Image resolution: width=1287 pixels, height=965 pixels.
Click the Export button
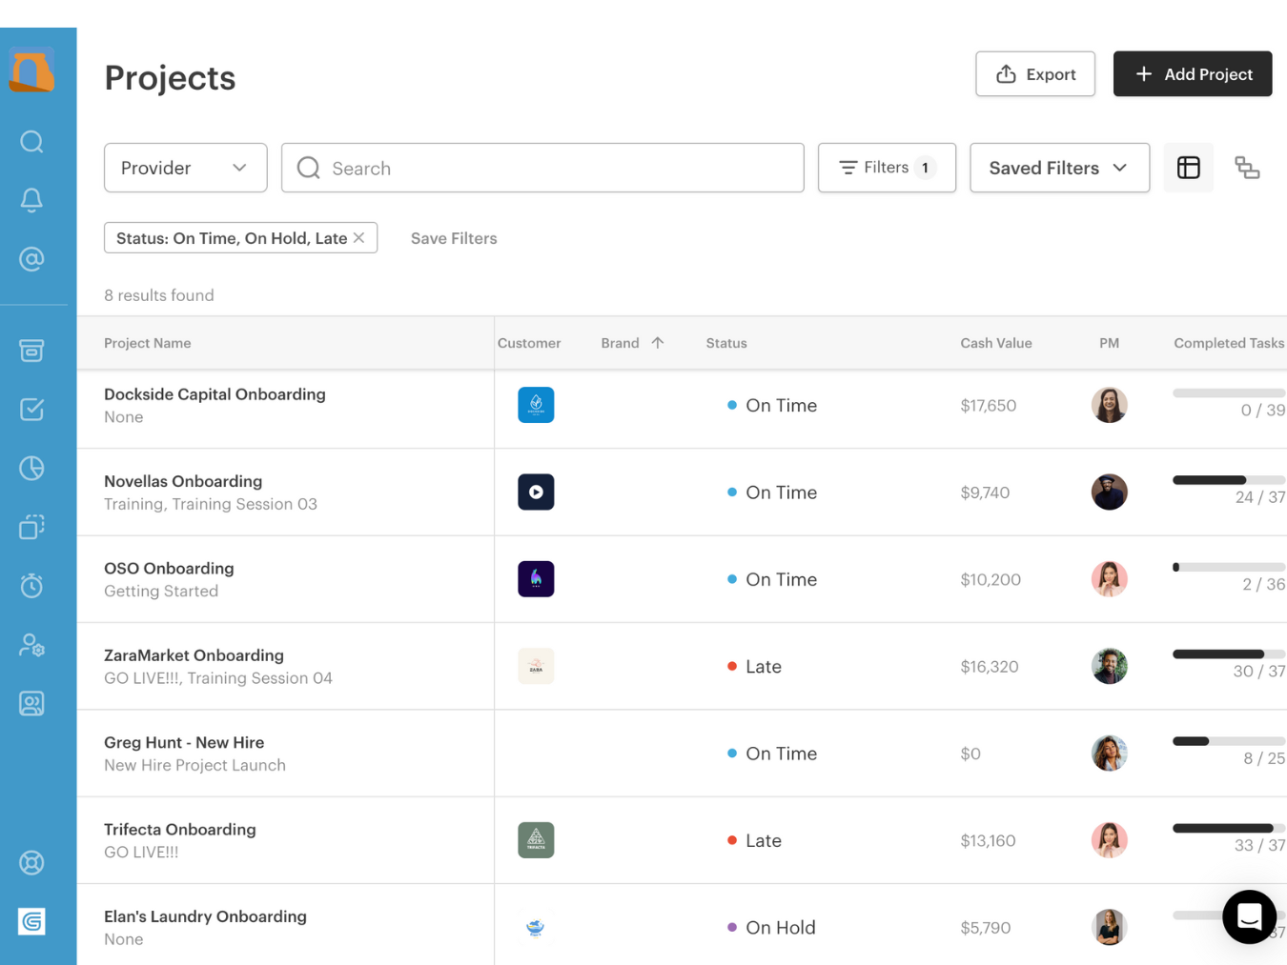tap(1035, 73)
